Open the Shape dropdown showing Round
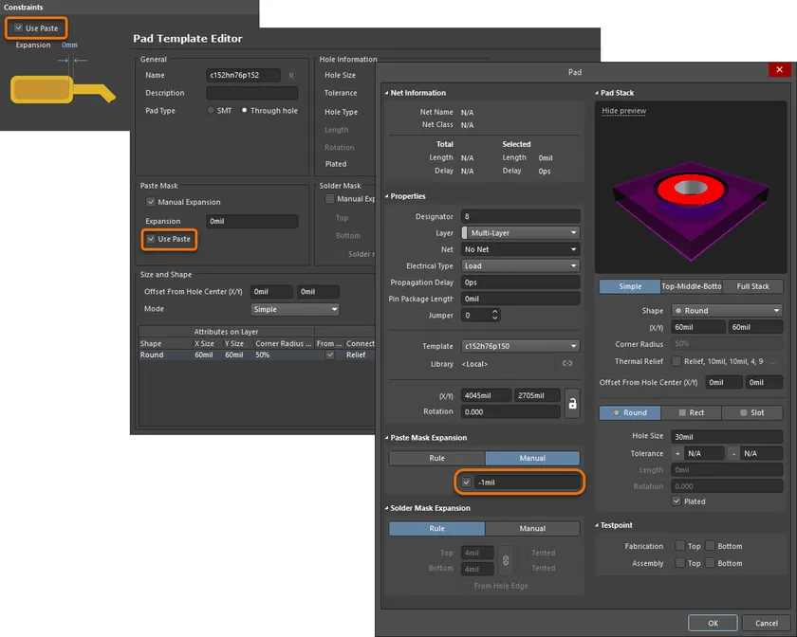This screenshot has height=637, width=797. [x=727, y=310]
